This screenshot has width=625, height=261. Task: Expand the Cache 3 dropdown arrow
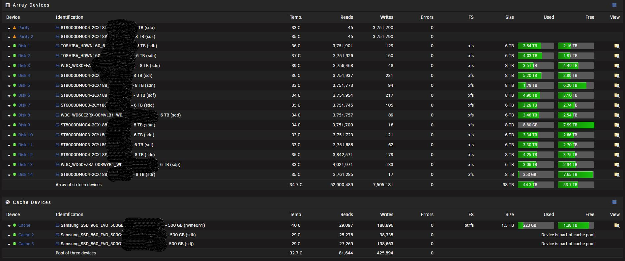9,244
